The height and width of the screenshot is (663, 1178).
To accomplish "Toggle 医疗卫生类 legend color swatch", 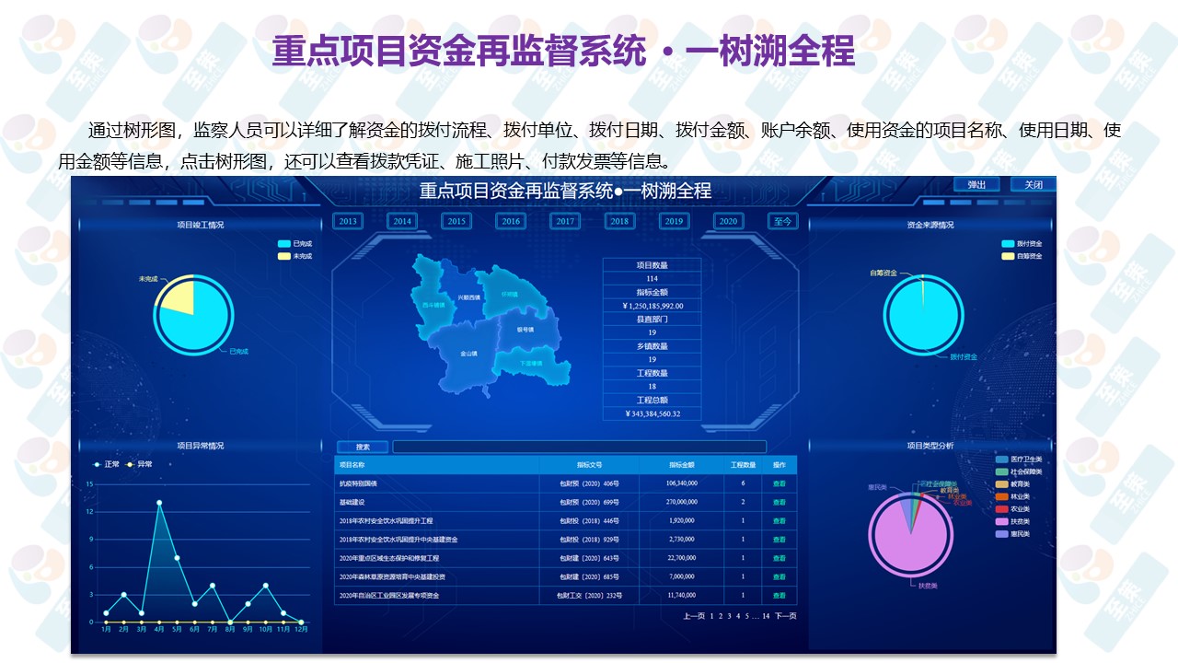I will tap(1002, 459).
